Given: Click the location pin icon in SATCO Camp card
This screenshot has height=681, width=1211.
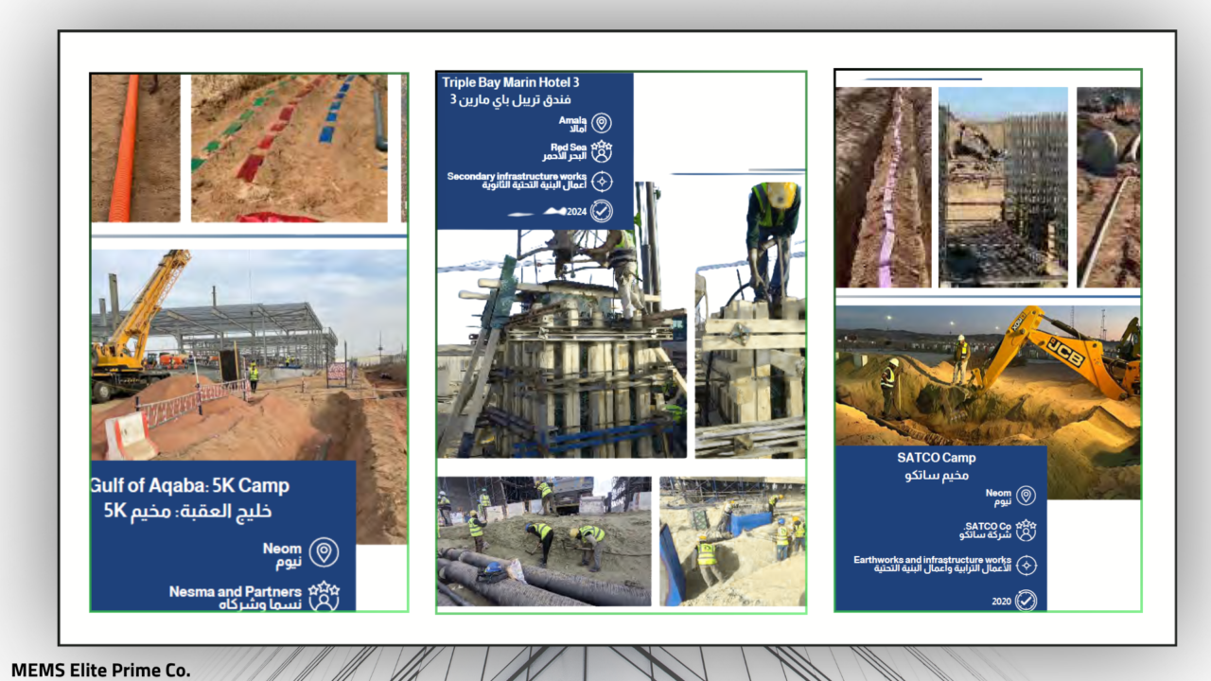Looking at the screenshot, I should point(1026,496).
